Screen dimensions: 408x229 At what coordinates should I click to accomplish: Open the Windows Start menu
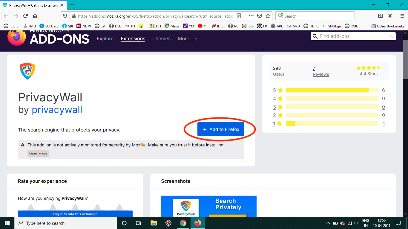(x=7, y=223)
